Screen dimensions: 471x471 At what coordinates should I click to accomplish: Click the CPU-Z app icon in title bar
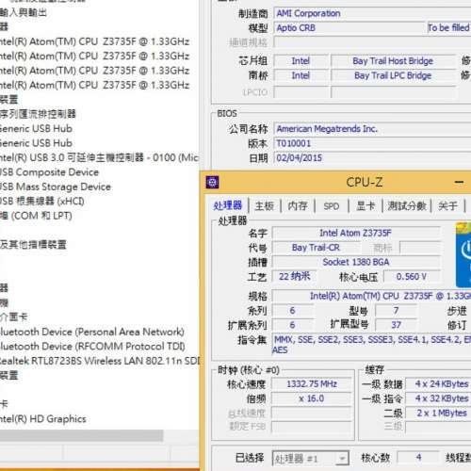click(x=212, y=182)
